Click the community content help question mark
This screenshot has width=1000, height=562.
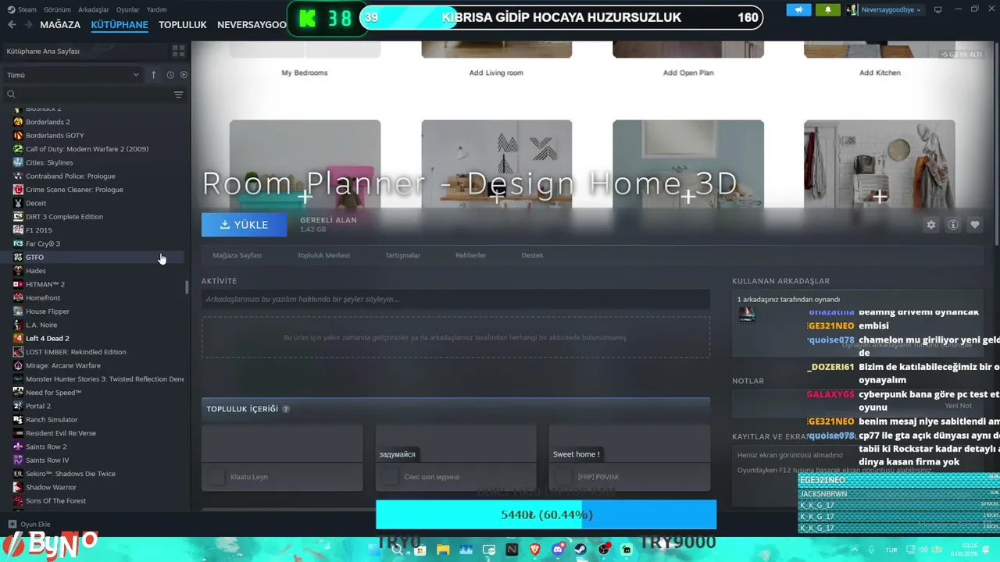tap(285, 409)
